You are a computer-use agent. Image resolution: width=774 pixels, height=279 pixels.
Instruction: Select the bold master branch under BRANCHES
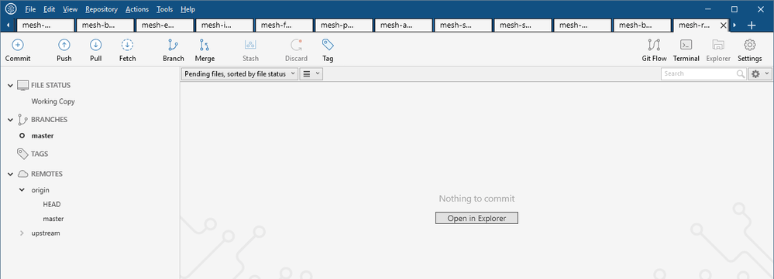[x=43, y=136]
